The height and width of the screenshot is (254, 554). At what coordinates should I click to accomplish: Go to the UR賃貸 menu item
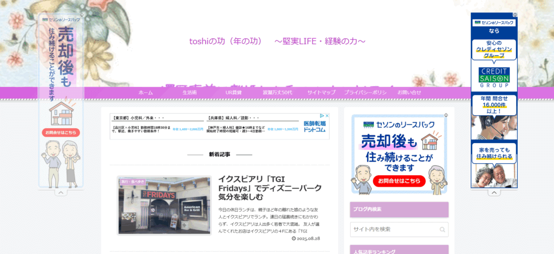(x=234, y=92)
